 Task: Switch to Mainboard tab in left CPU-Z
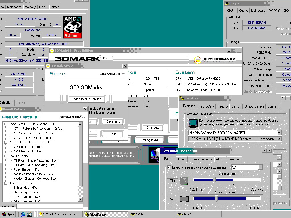(x=14, y=7)
